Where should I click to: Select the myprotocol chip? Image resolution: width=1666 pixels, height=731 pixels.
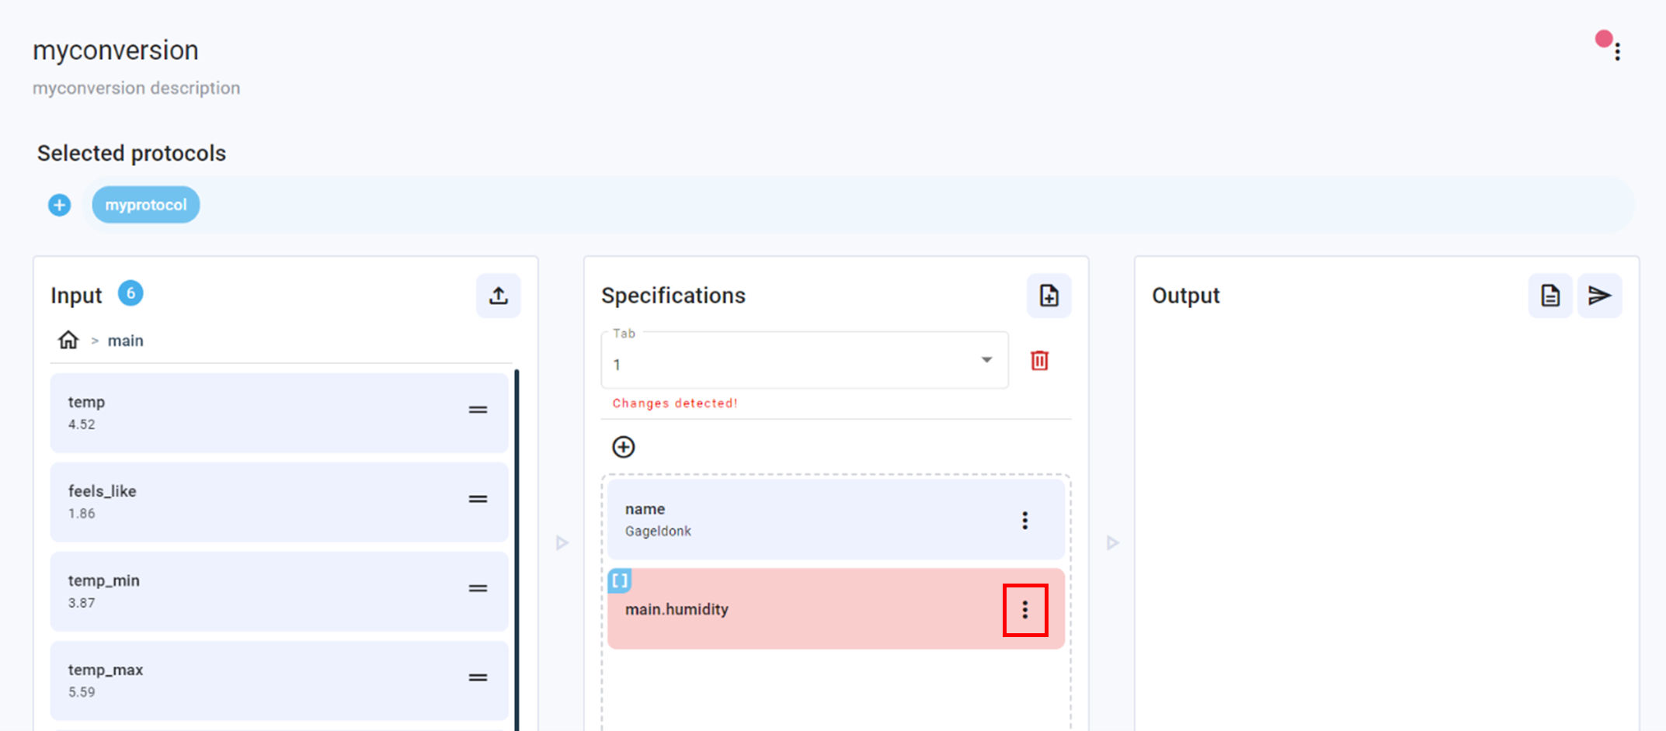coord(145,204)
